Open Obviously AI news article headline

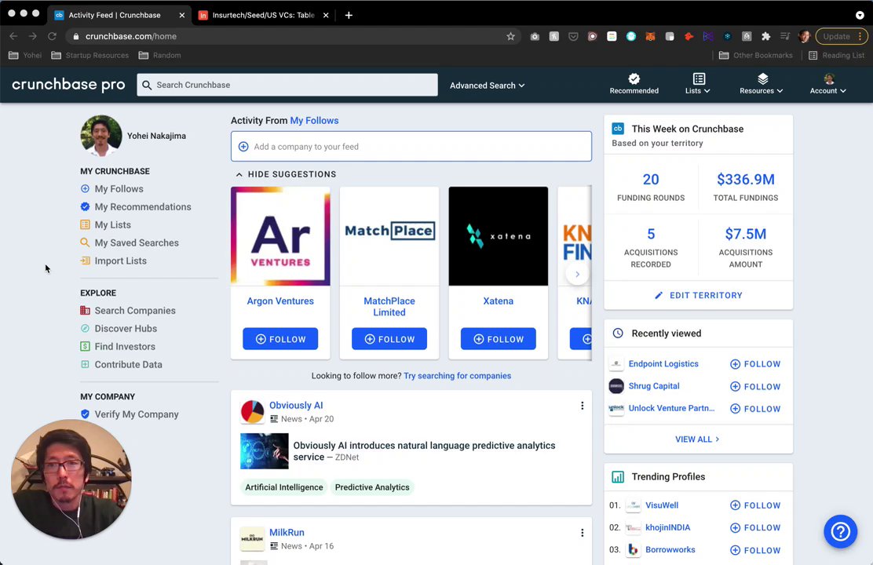(424, 451)
